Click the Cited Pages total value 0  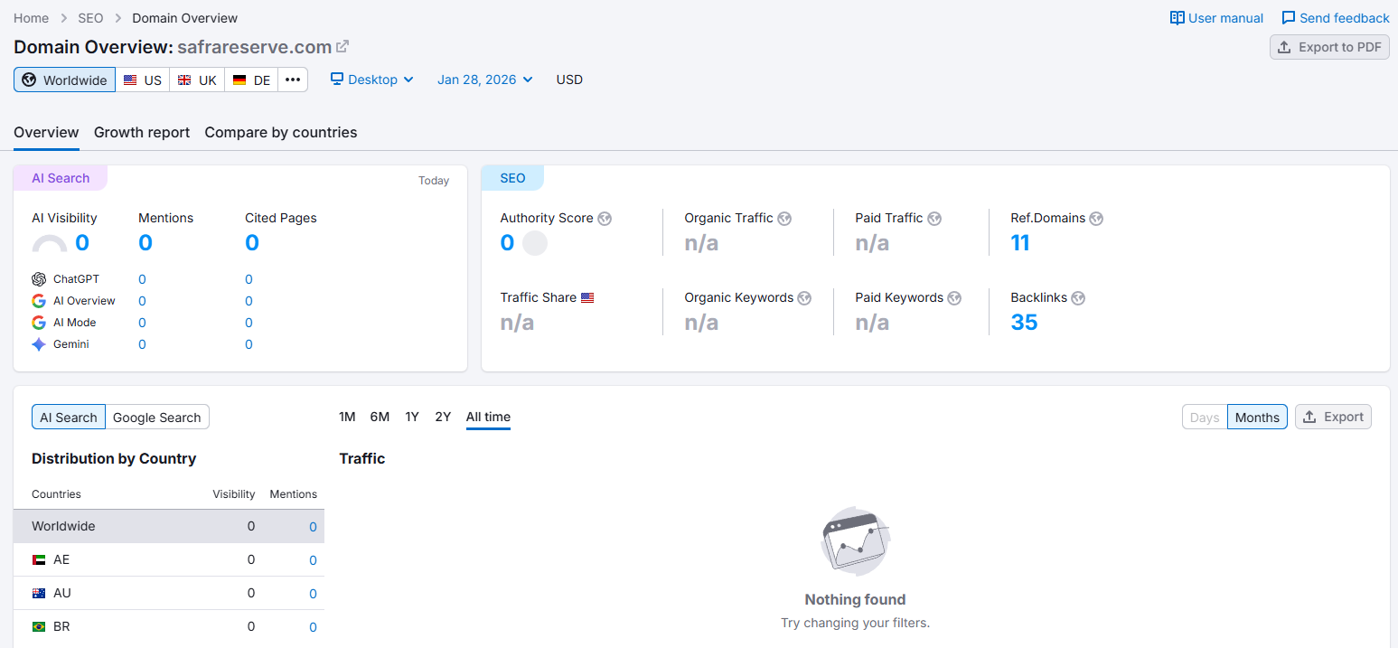(x=252, y=243)
